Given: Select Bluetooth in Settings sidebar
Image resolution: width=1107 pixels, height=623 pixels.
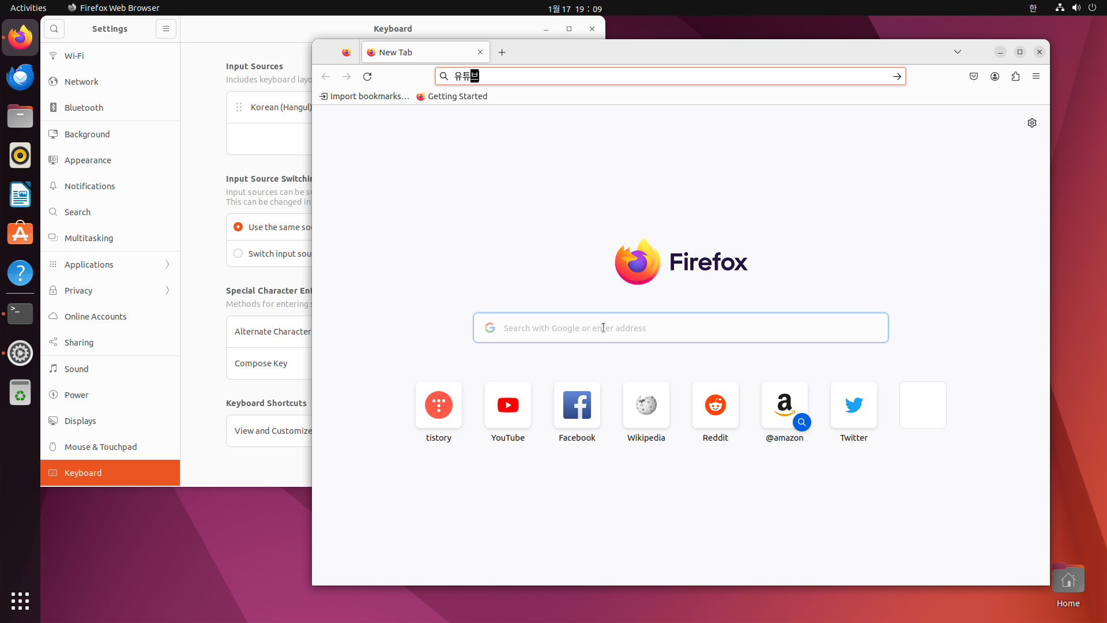Looking at the screenshot, I should click(x=110, y=108).
